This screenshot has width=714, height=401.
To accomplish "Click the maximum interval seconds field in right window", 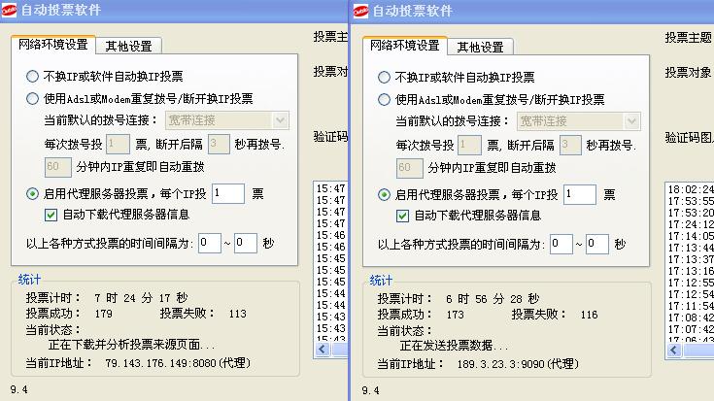I will pos(596,244).
